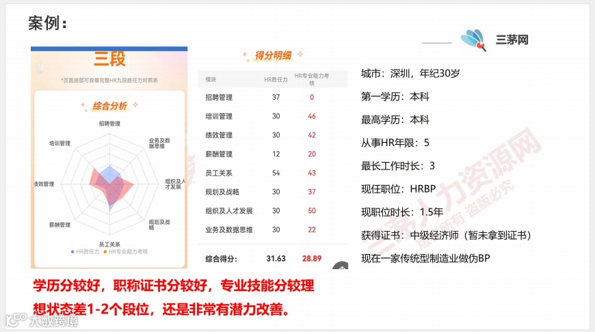This screenshot has height=332, width=595.
Task: Click the blue HR胜任力 legend dot
Action: [x=72, y=251]
